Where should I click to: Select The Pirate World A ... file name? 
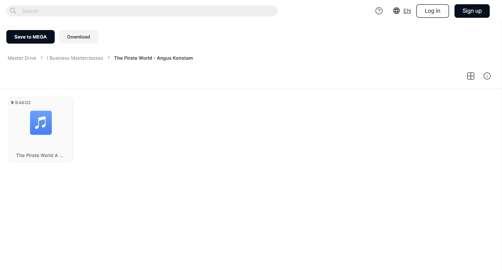[x=40, y=155]
